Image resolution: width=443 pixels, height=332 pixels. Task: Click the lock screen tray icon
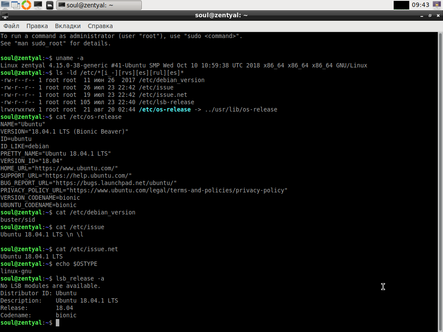point(437,5)
